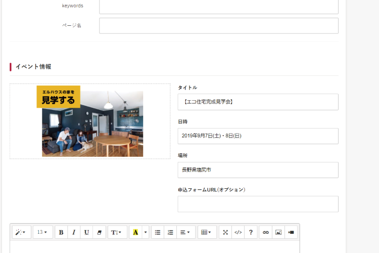Open the paragraph alignment dropdown
Screen dimensions: 379x253
coord(186,232)
